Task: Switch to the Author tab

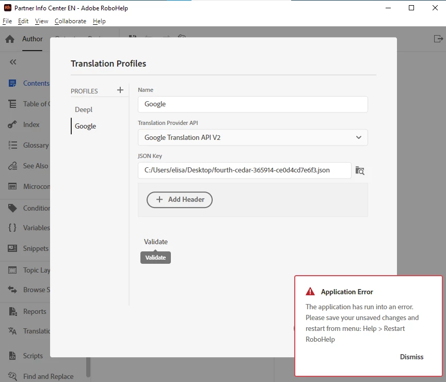Action: [x=33, y=39]
